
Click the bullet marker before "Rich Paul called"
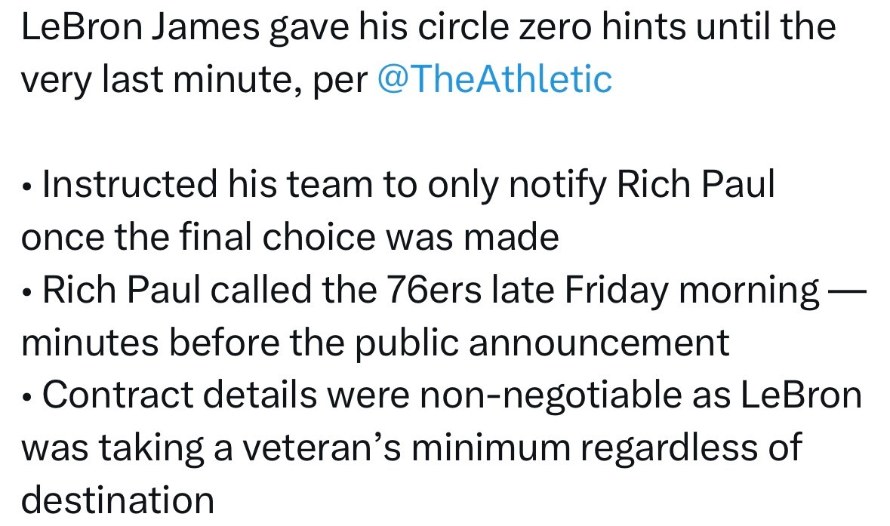click(26, 293)
